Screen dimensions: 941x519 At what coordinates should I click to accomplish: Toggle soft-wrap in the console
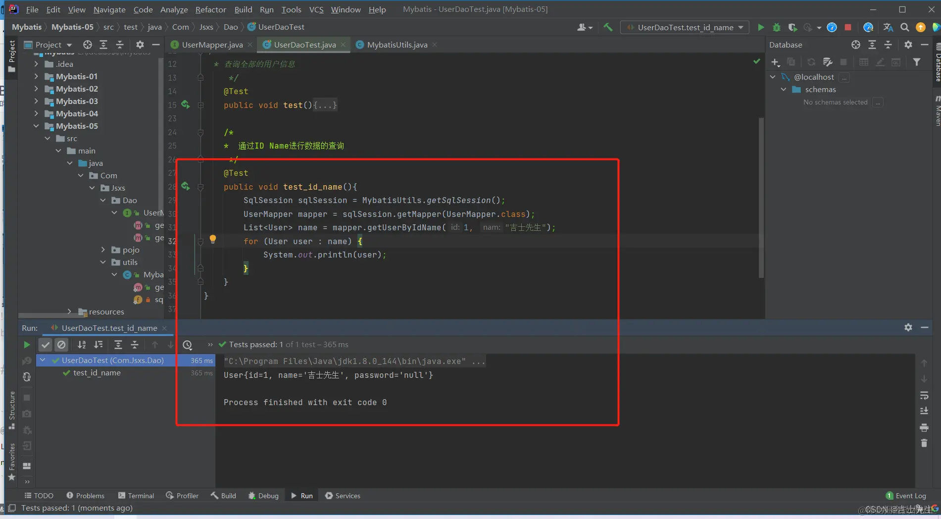[x=924, y=395]
